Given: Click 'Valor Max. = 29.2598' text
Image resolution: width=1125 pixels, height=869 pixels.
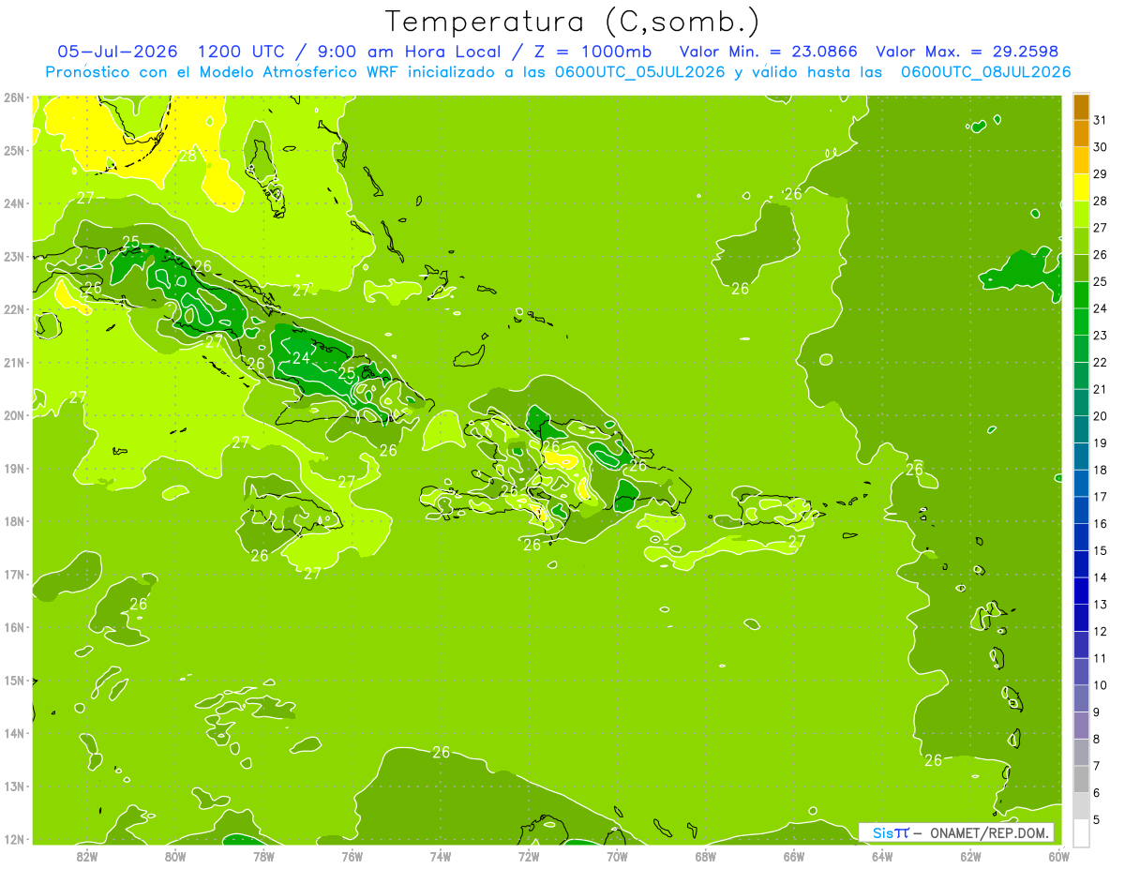Looking at the screenshot, I should tap(967, 52).
